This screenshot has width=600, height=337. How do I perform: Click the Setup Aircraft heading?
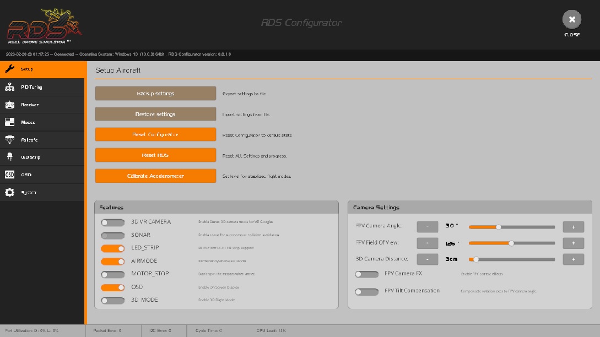click(x=118, y=70)
